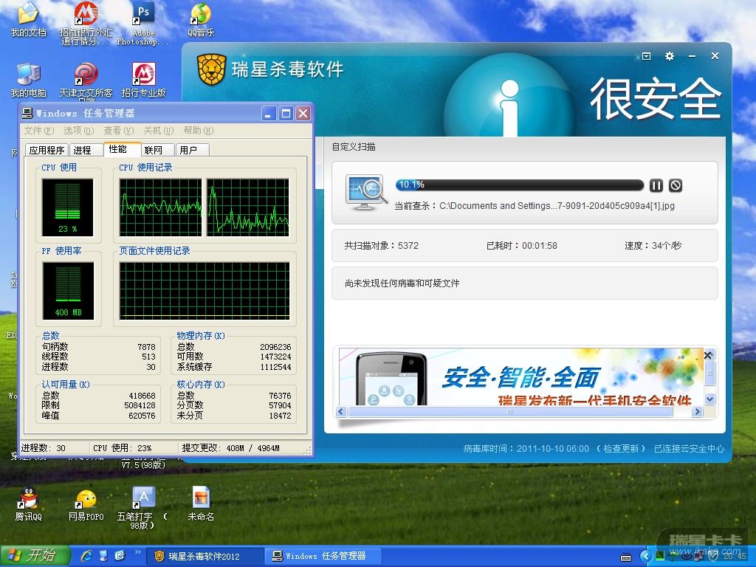Image resolution: width=756 pixels, height=567 pixels.
Task: Click 尚未发现任何病毒和可疑文件 message
Action: (402, 283)
